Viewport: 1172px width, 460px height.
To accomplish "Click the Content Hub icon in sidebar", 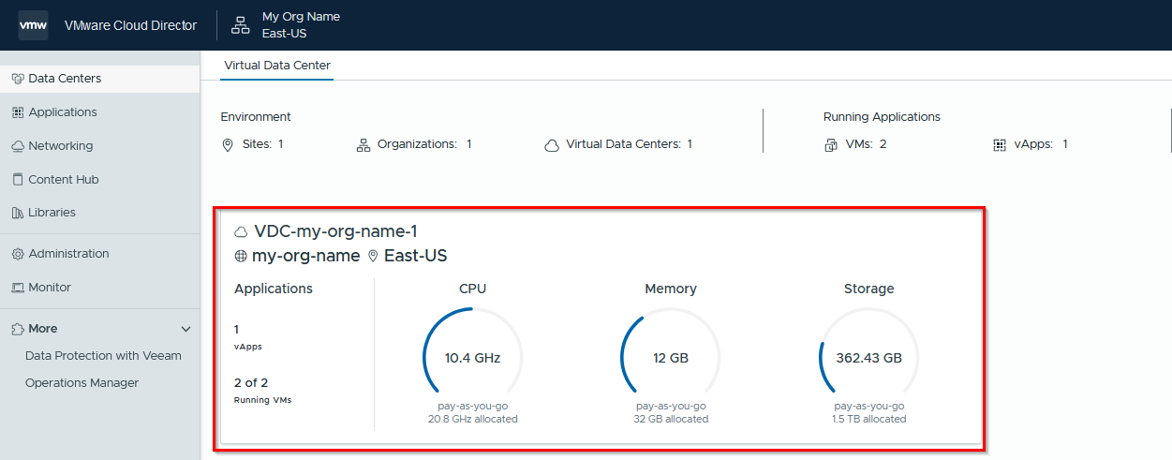I will pos(18,179).
